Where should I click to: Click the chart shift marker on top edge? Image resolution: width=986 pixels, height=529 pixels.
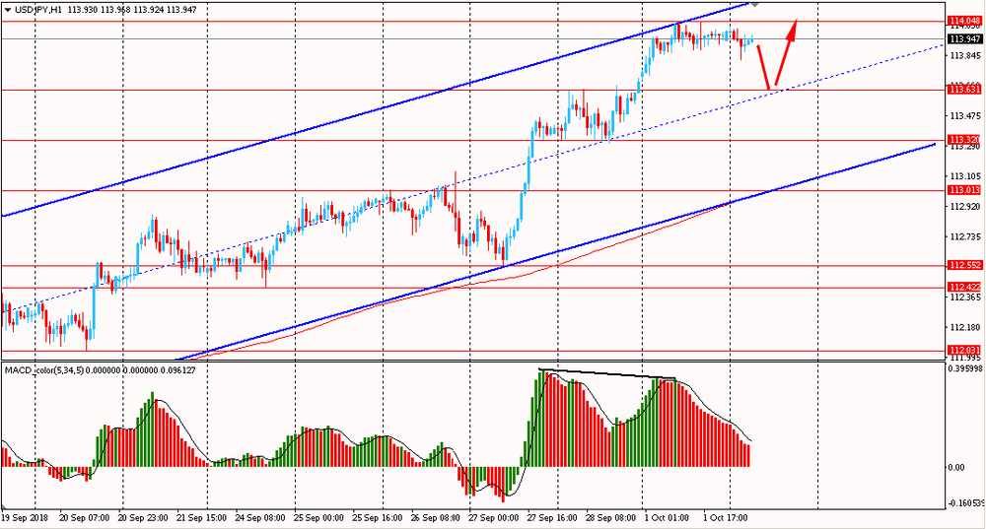[x=754, y=4]
